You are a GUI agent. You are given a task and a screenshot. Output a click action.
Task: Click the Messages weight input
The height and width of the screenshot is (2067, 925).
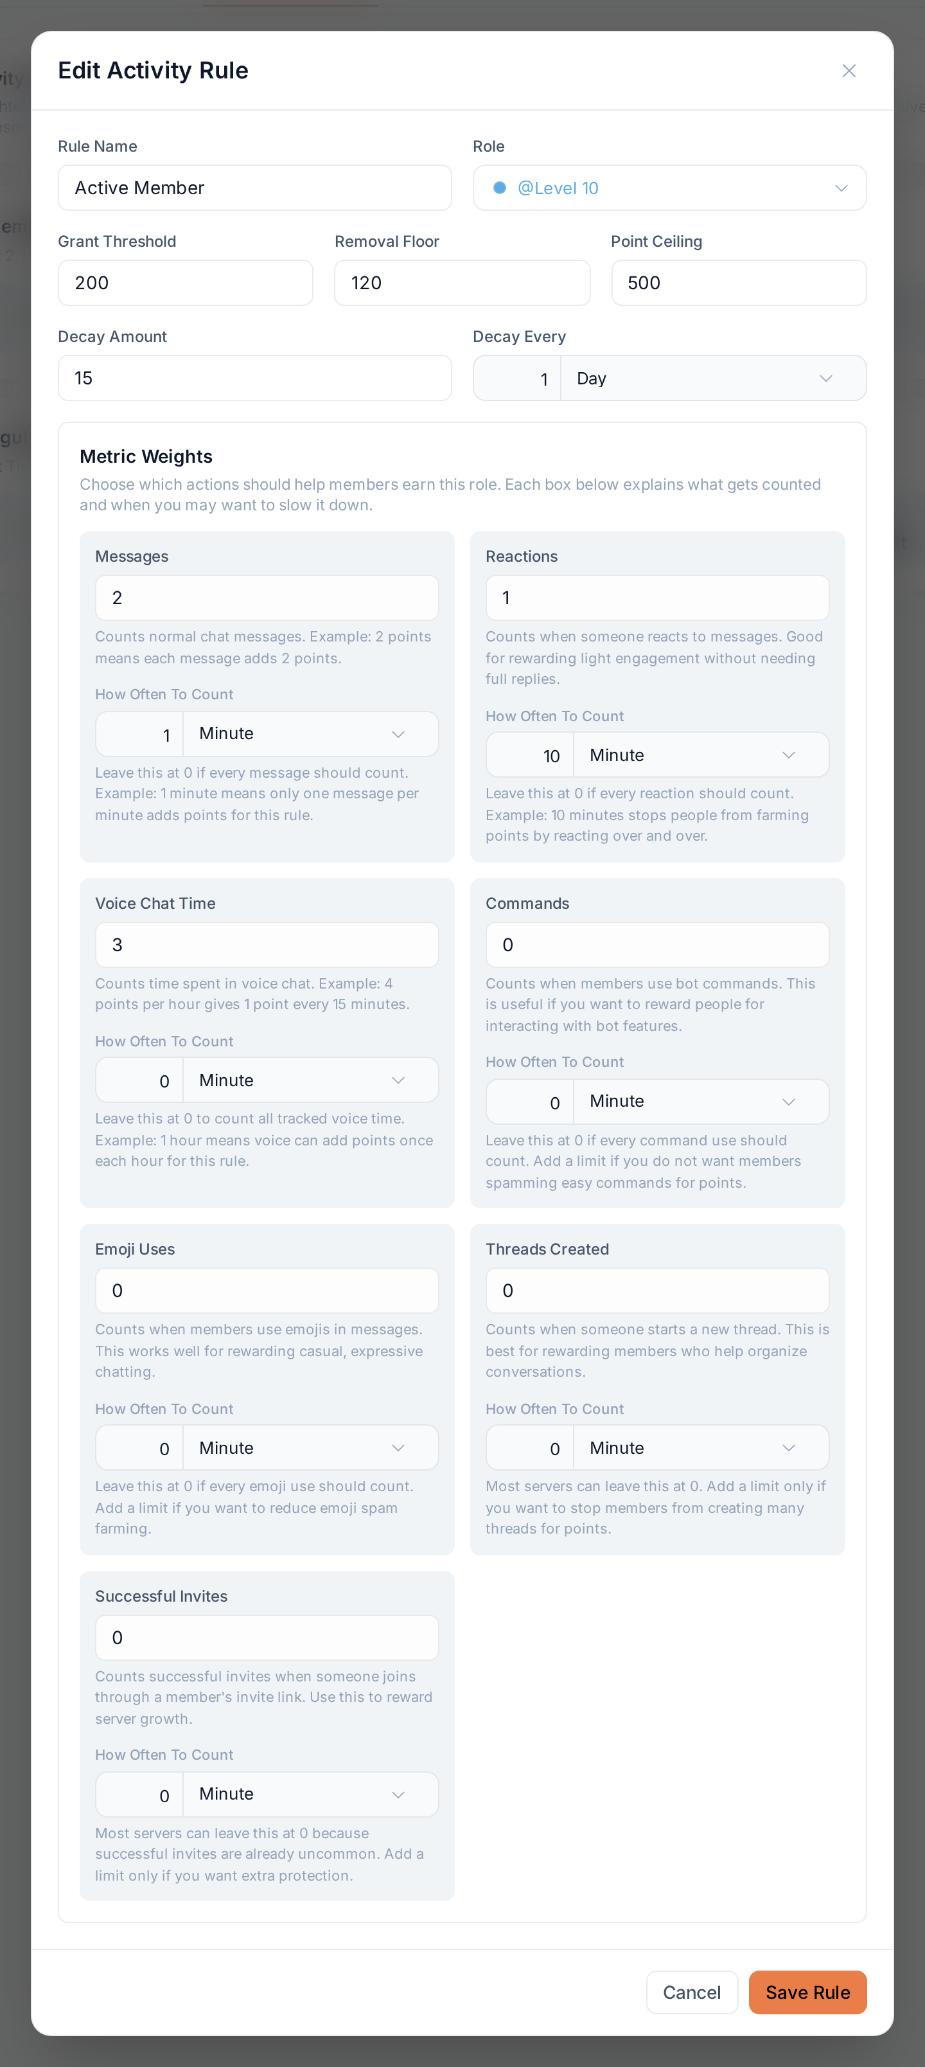point(267,598)
